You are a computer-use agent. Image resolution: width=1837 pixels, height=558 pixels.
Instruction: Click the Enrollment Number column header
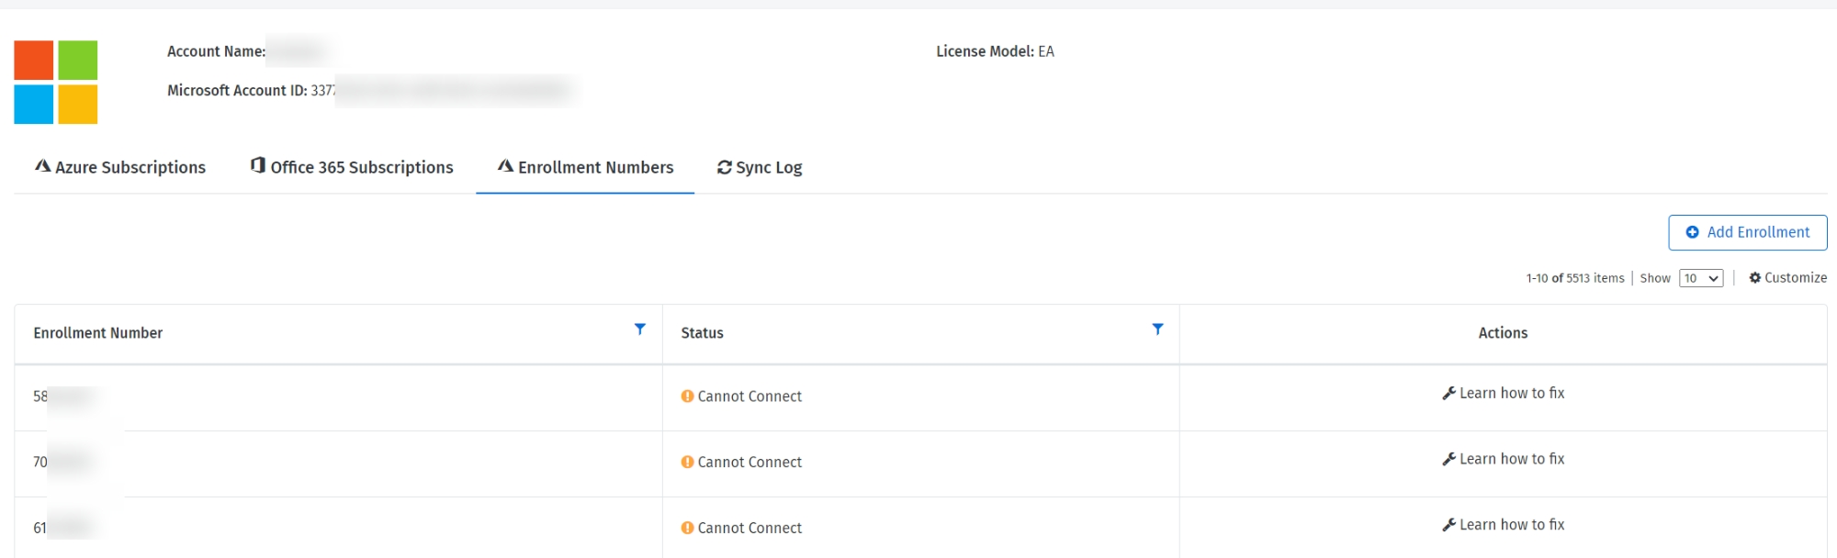point(98,333)
